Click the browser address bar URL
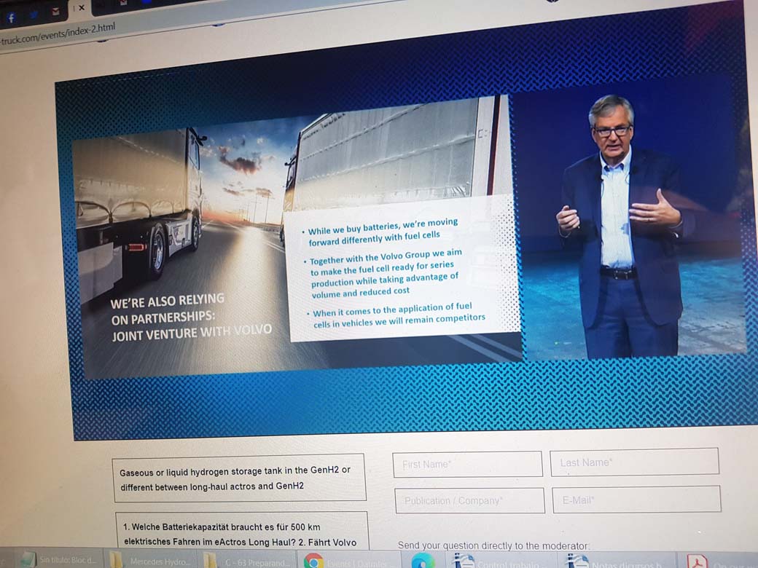758x568 pixels. pos(58,34)
